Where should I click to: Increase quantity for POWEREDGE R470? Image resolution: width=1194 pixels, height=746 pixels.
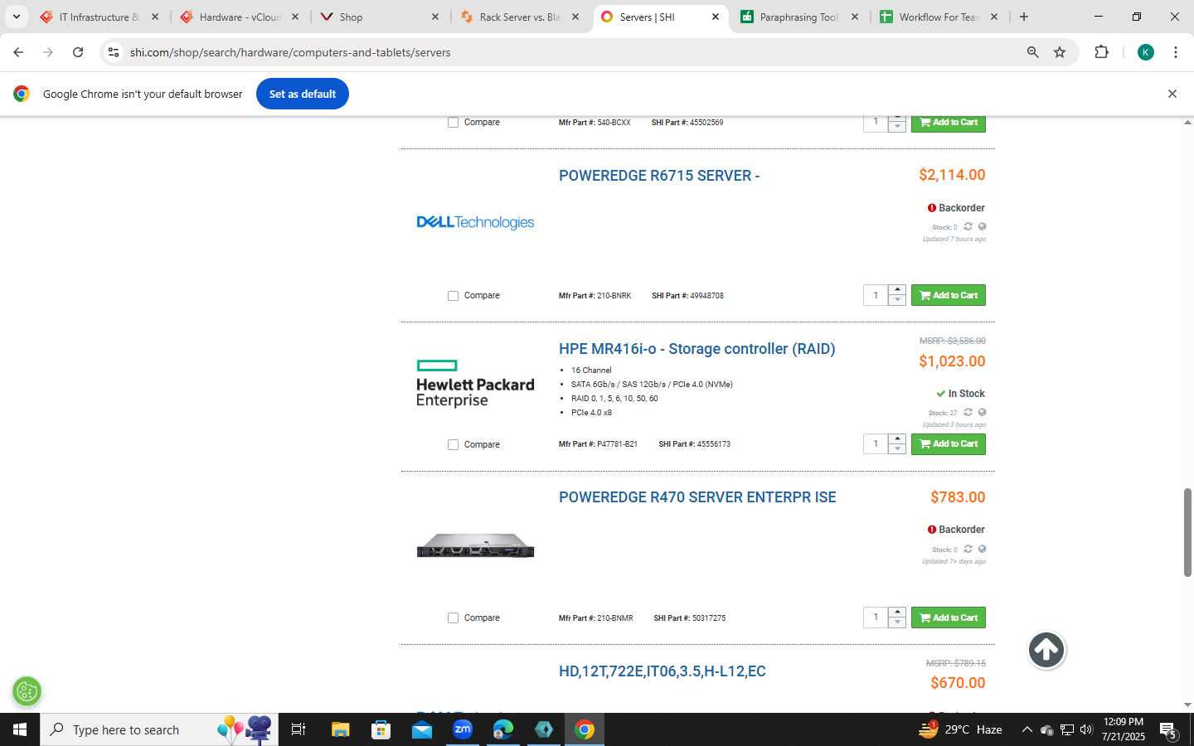[x=897, y=612]
